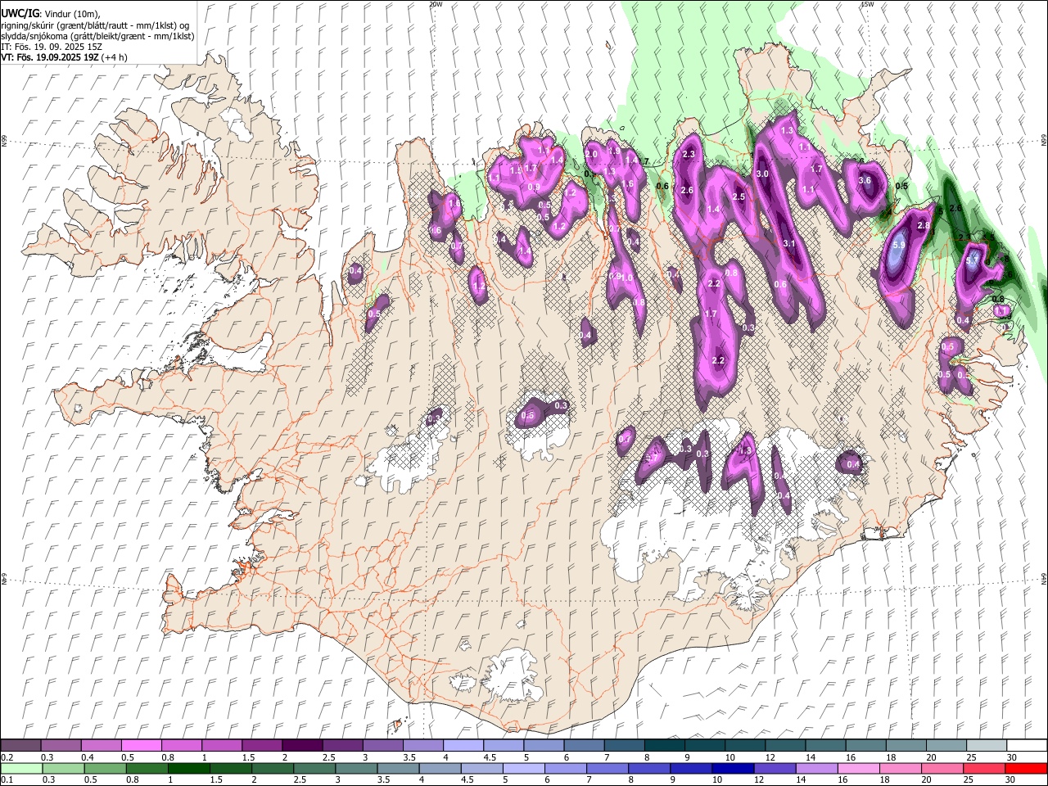The width and height of the screenshot is (1048, 786).
Task: Click the '3.6' precipitation value in the northeast
Action: (x=865, y=180)
